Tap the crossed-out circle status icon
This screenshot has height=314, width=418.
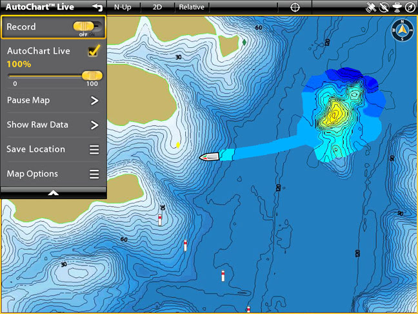click(384, 8)
